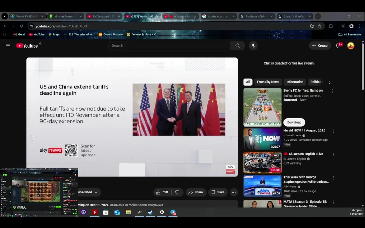The image size is (365, 228).
Task: Open the notifications bell
Action: pos(337,46)
